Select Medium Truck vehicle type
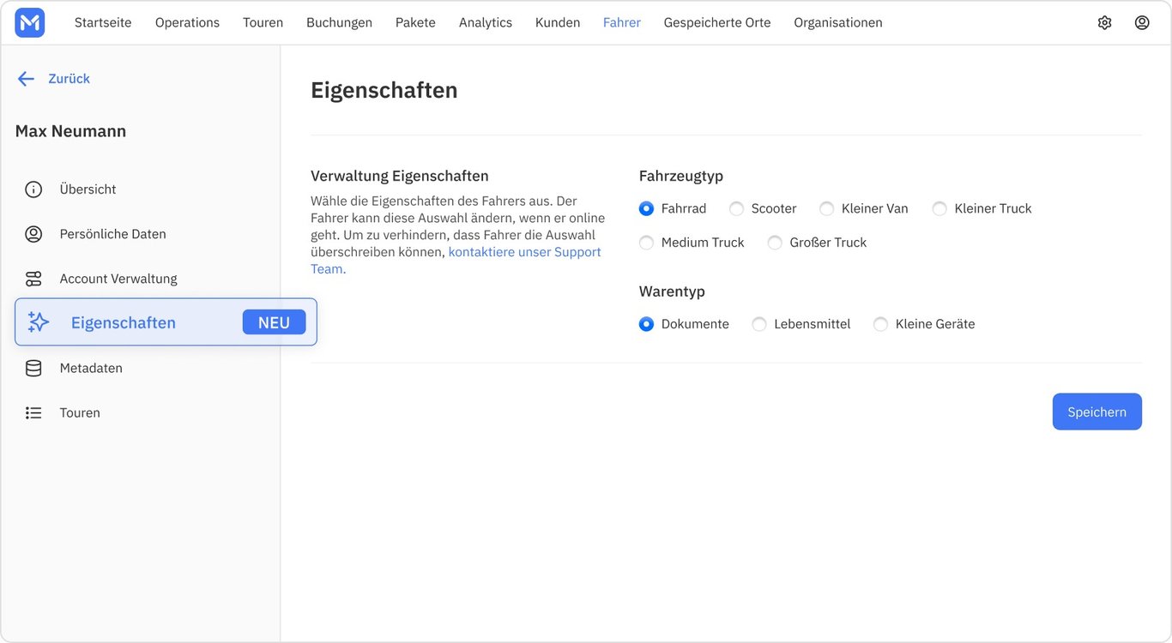Viewport: 1172px width, 643px height. click(x=646, y=243)
